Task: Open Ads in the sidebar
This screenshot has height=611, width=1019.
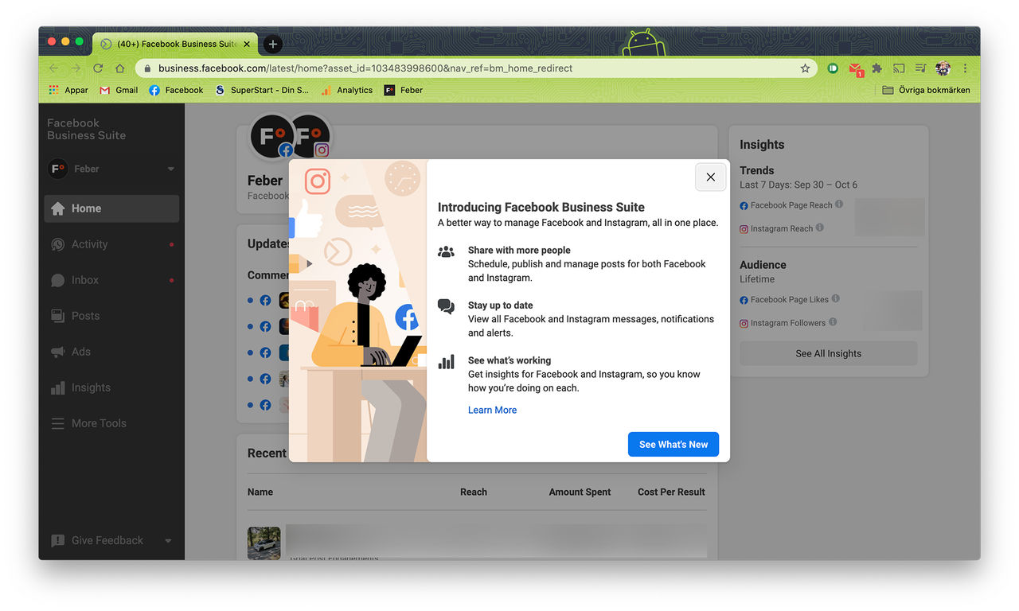Action: pos(111,352)
